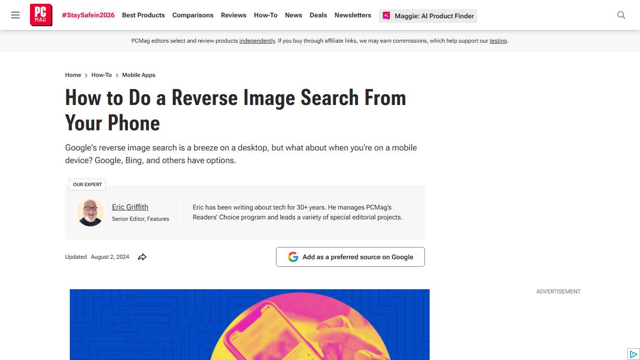Open Eric Griffith's author profile
This screenshot has width=640, height=360.
[x=130, y=207]
